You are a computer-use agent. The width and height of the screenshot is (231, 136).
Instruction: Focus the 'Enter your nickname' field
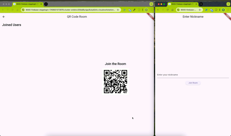pos(193,75)
